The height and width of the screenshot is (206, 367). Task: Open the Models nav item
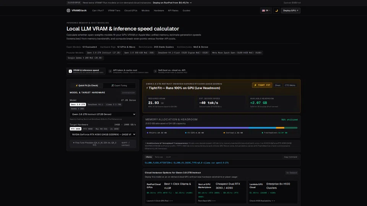tap(145, 11)
